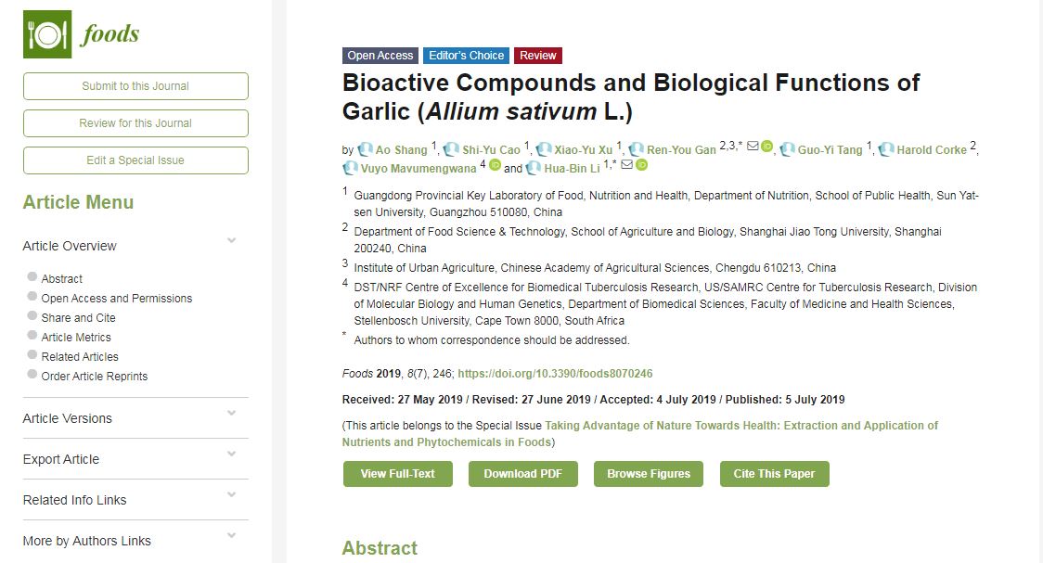Select Order Article Reprints
Screen dimensions: 1043x563
[x=94, y=376]
